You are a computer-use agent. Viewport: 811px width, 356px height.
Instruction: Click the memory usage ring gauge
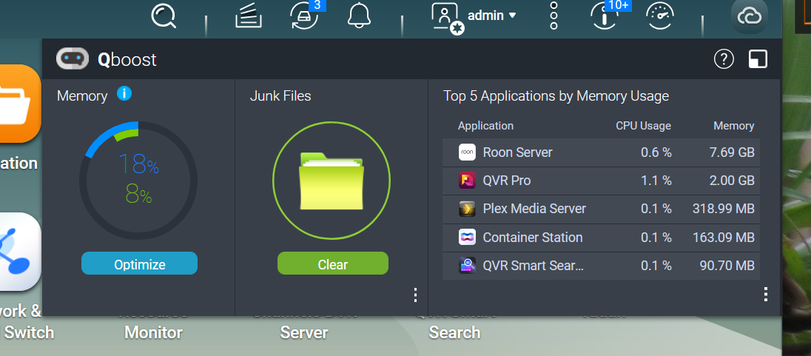coord(138,181)
